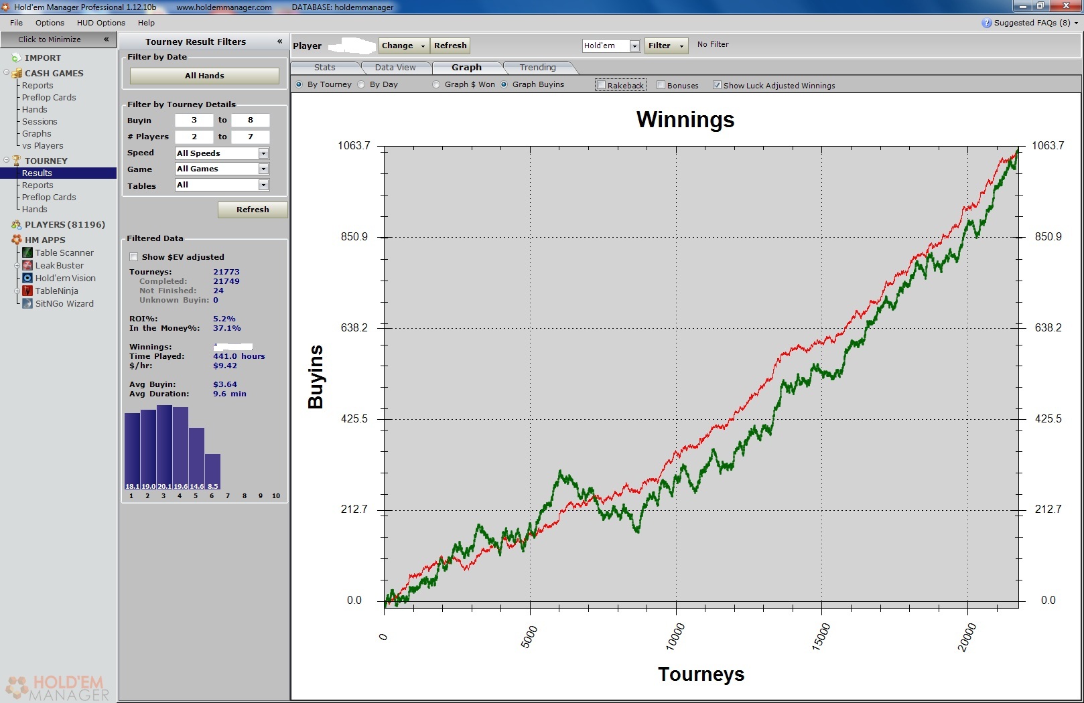Screen dimensions: 1084x703
Task: Open Cash Games Preflop Cards
Action: pos(49,98)
